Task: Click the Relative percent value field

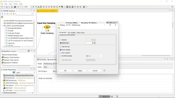Action: pyautogui.click(x=90, y=43)
